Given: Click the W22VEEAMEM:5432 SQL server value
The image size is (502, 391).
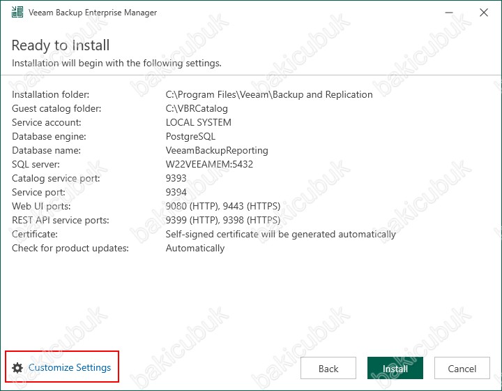Looking at the screenshot, I should pyautogui.click(x=209, y=164).
